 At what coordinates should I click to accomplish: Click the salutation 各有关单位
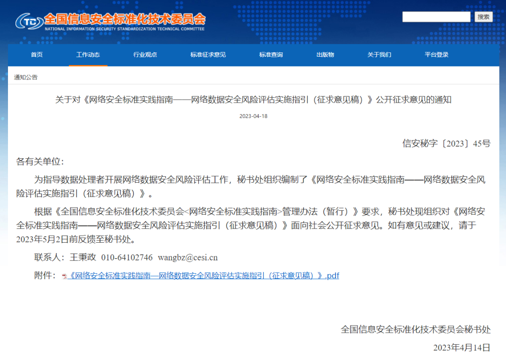click(40, 162)
